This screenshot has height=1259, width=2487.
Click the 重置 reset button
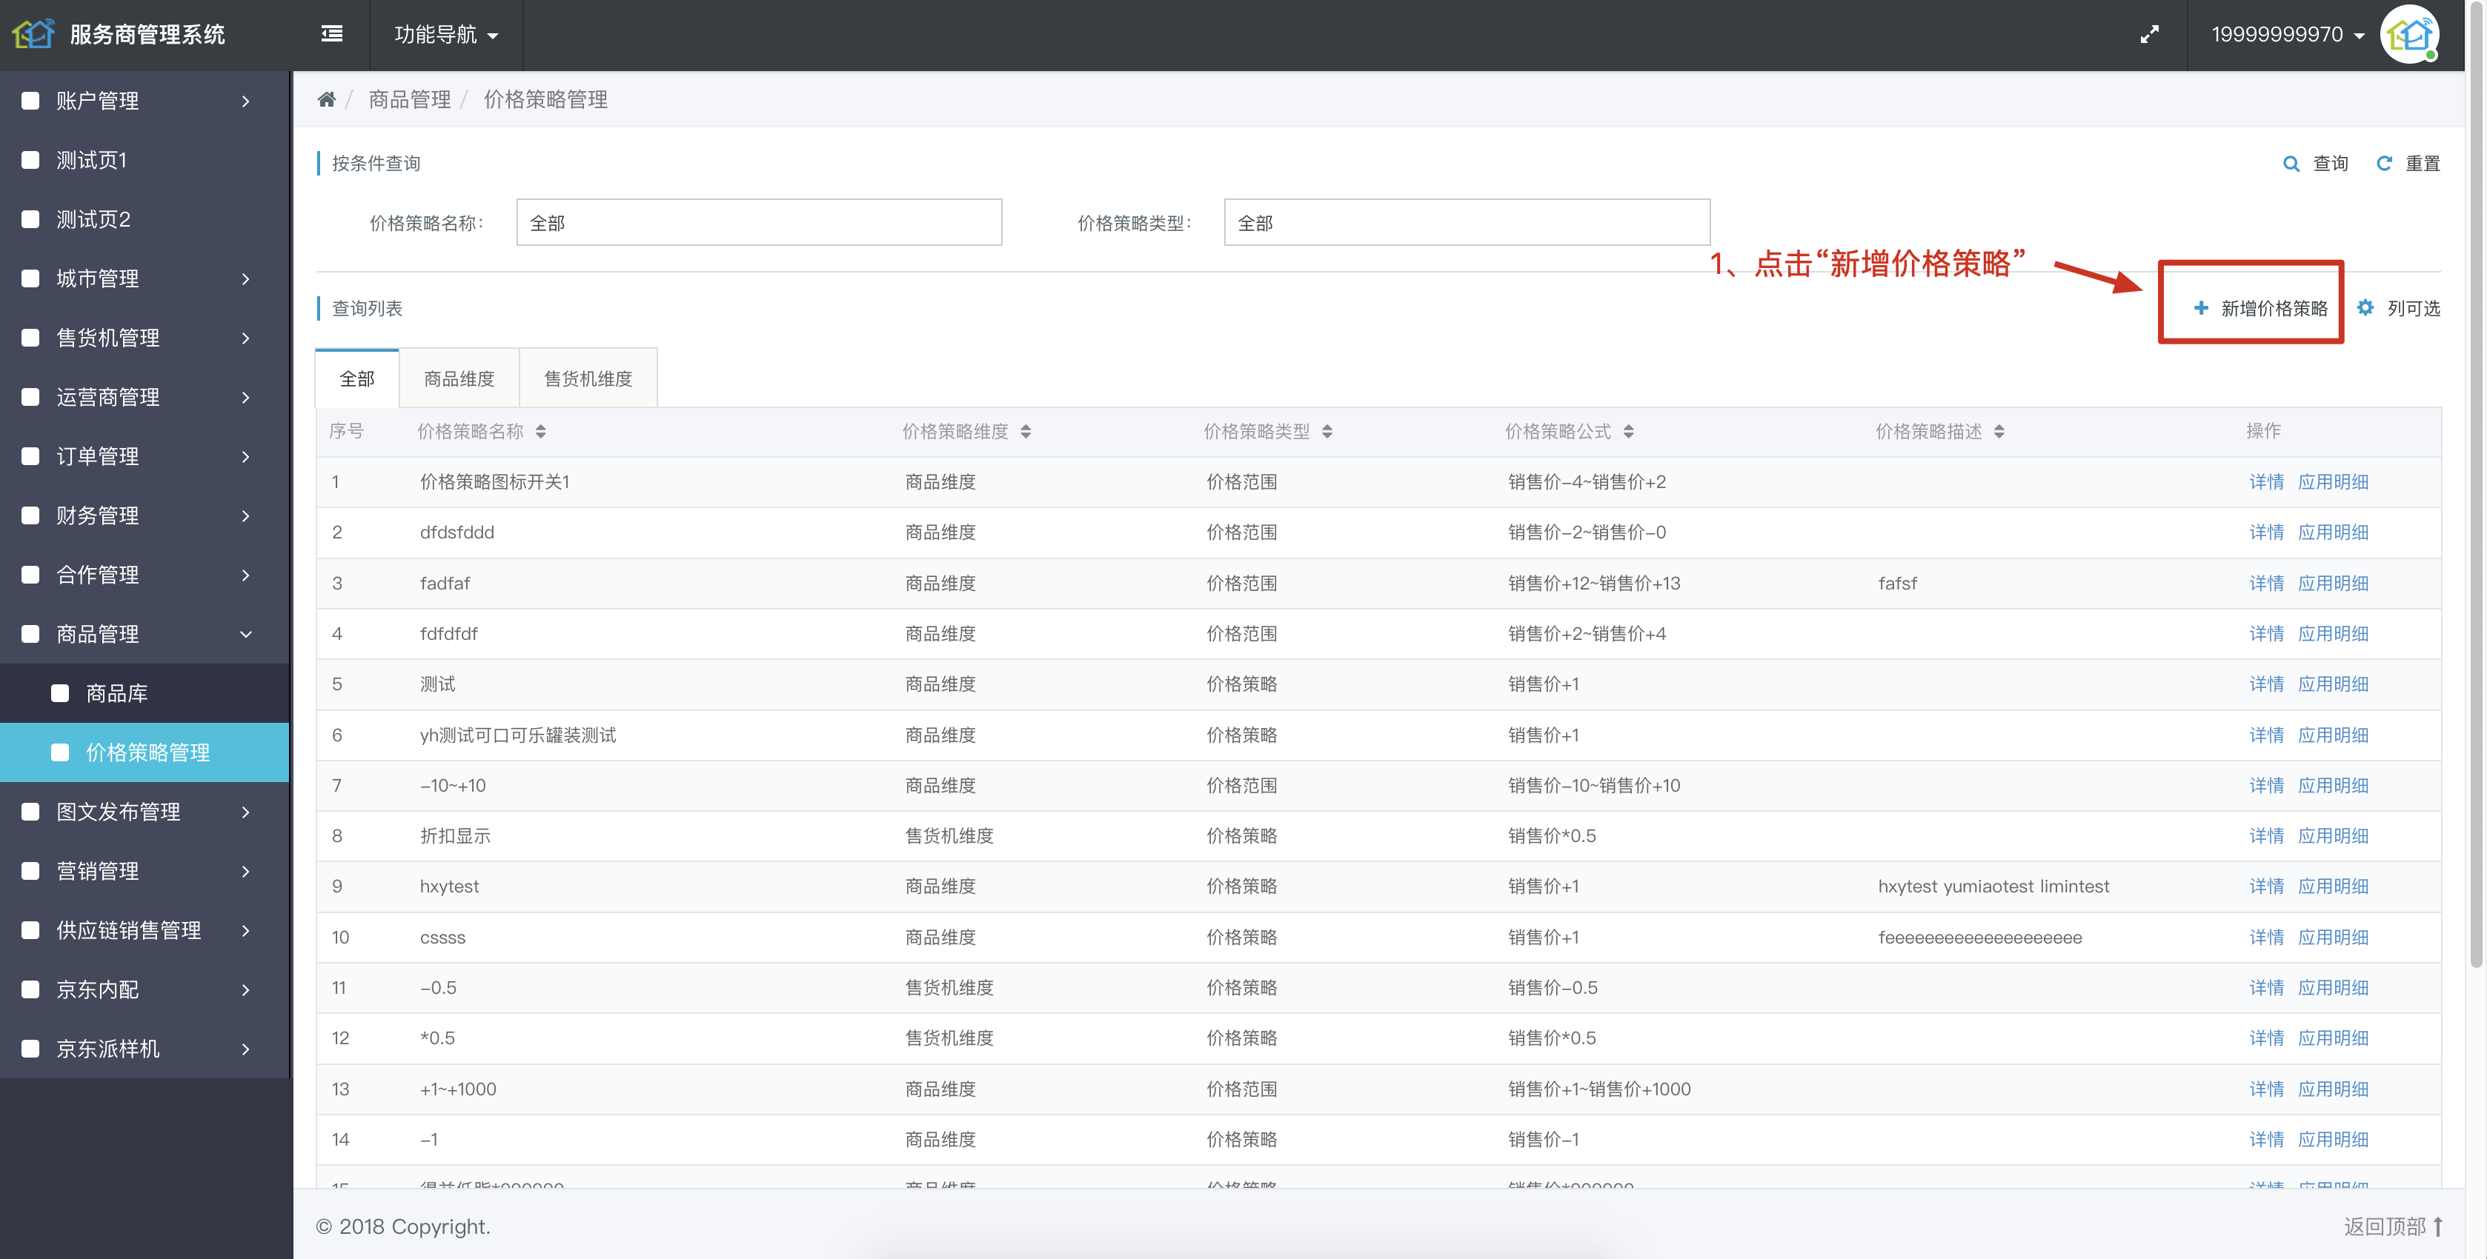(2408, 163)
